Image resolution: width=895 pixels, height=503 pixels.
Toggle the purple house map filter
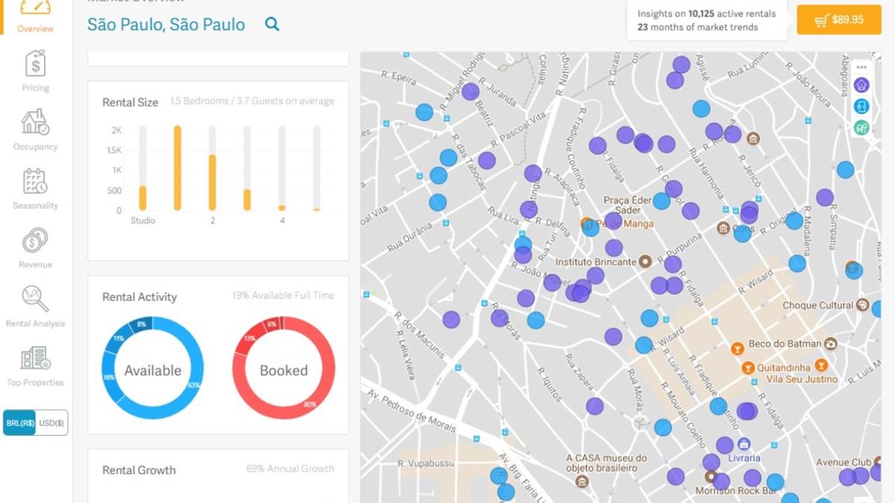(861, 85)
